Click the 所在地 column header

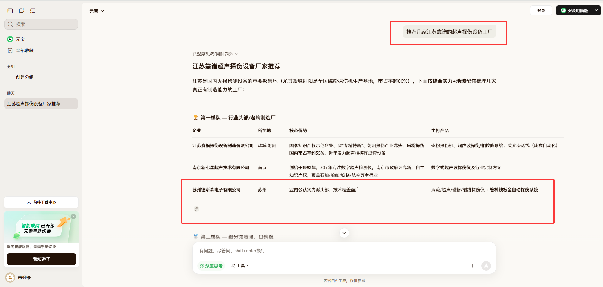click(x=264, y=131)
